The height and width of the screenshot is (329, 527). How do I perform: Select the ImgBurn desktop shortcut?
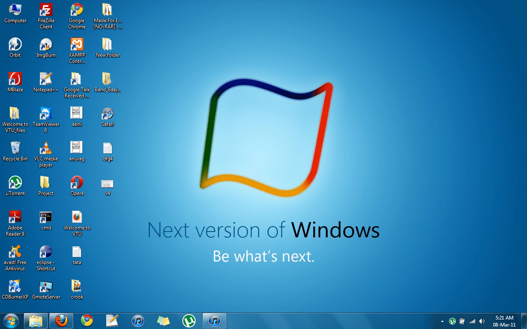(46, 48)
